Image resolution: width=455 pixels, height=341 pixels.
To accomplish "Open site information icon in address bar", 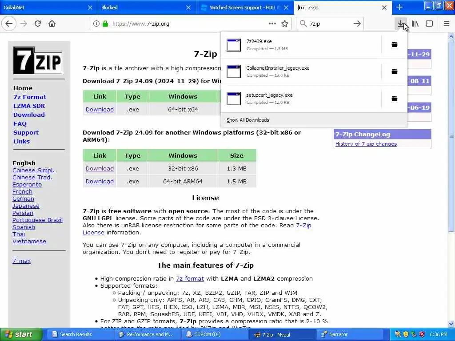I will coord(96,24).
